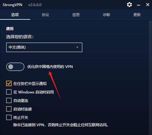Switch to the 协议 tab
Image resolution: width=152 pixels, height=135 pixels.
tap(45, 15)
